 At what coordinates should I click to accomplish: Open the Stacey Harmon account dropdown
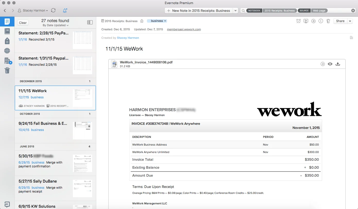(33, 11)
